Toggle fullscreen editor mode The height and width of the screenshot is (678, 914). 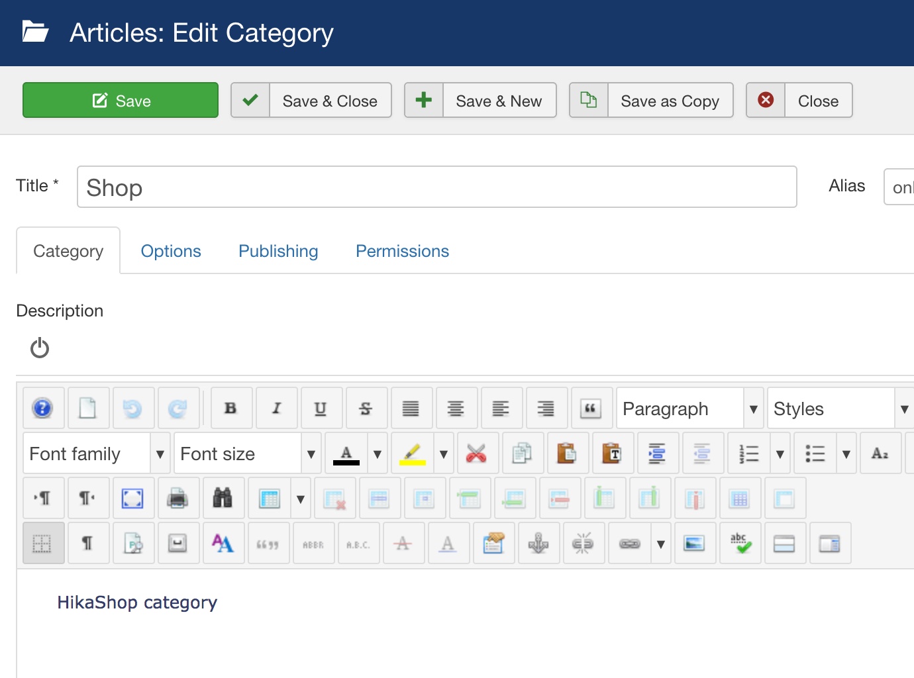[132, 499]
